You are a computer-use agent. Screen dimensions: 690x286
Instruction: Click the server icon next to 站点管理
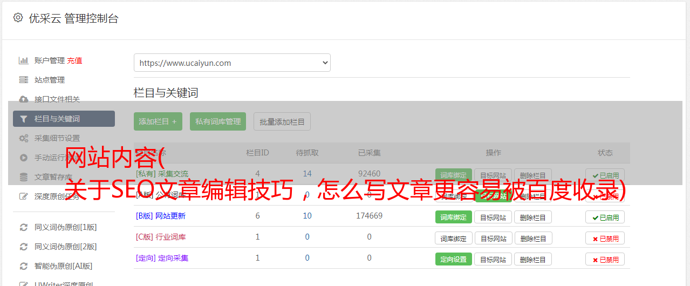tap(23, 80)
